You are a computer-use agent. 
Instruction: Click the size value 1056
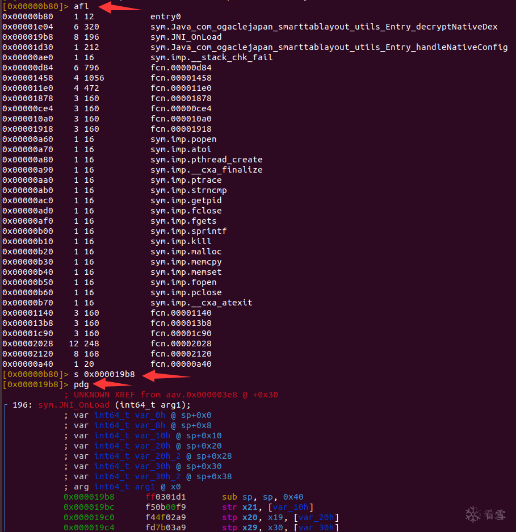click(94, 78)
